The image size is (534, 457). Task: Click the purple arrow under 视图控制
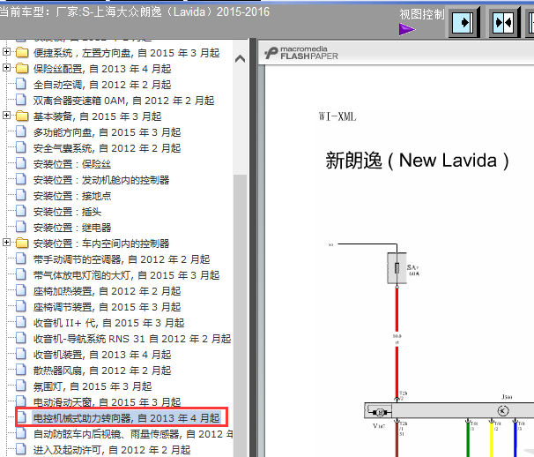tap(407, 29)
